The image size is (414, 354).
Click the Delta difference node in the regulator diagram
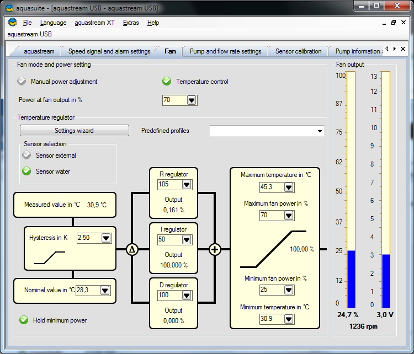click(x=132, y=249)
